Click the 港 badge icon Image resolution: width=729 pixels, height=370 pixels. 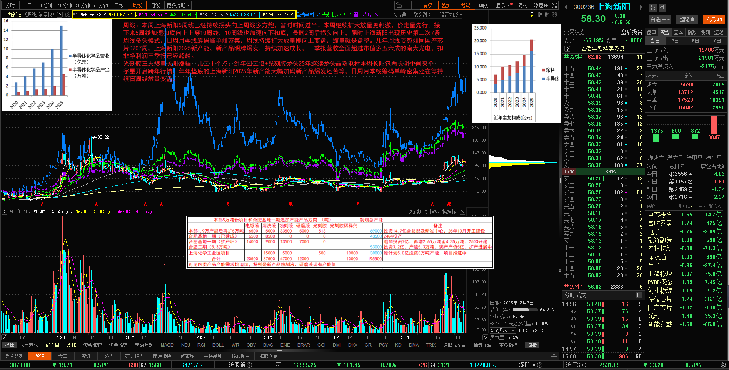click(662, 8)
